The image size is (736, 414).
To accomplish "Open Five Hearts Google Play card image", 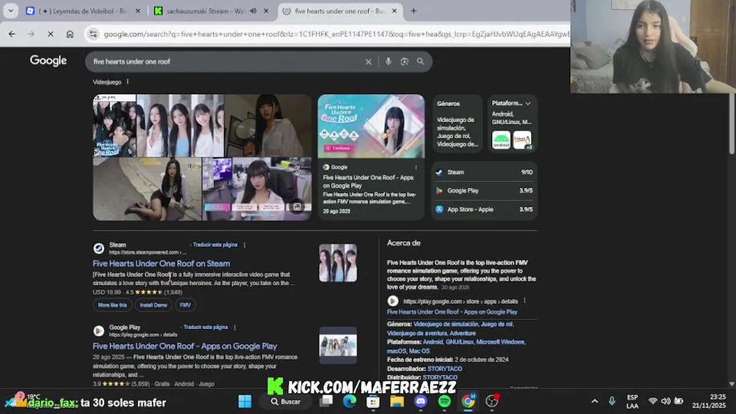I will [x=371, y=126].
